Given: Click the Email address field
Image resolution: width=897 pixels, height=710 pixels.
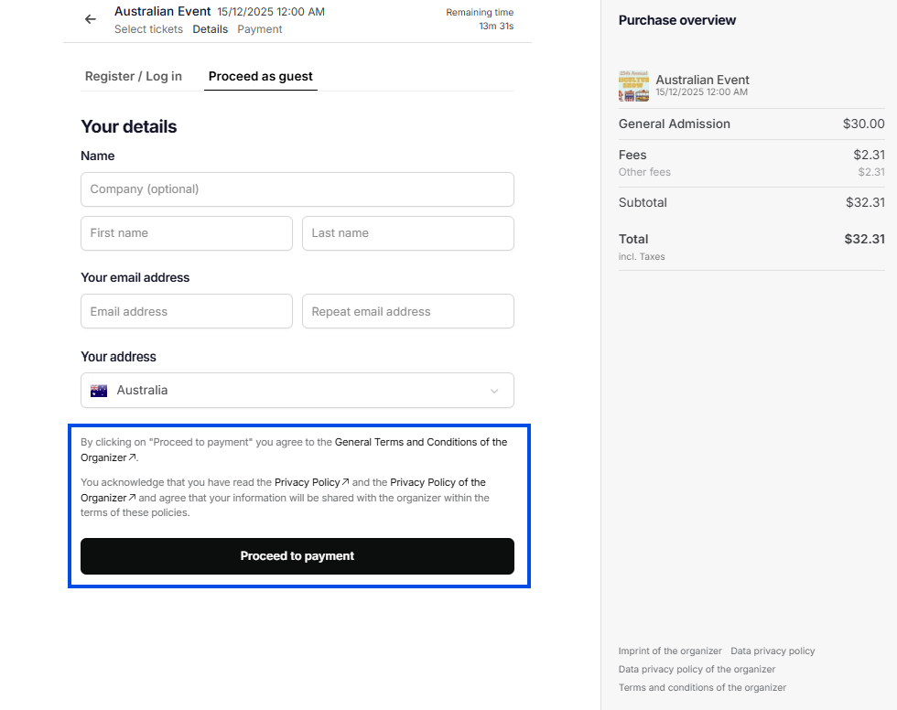Looking at the screenshot, I should coord(187,312).
